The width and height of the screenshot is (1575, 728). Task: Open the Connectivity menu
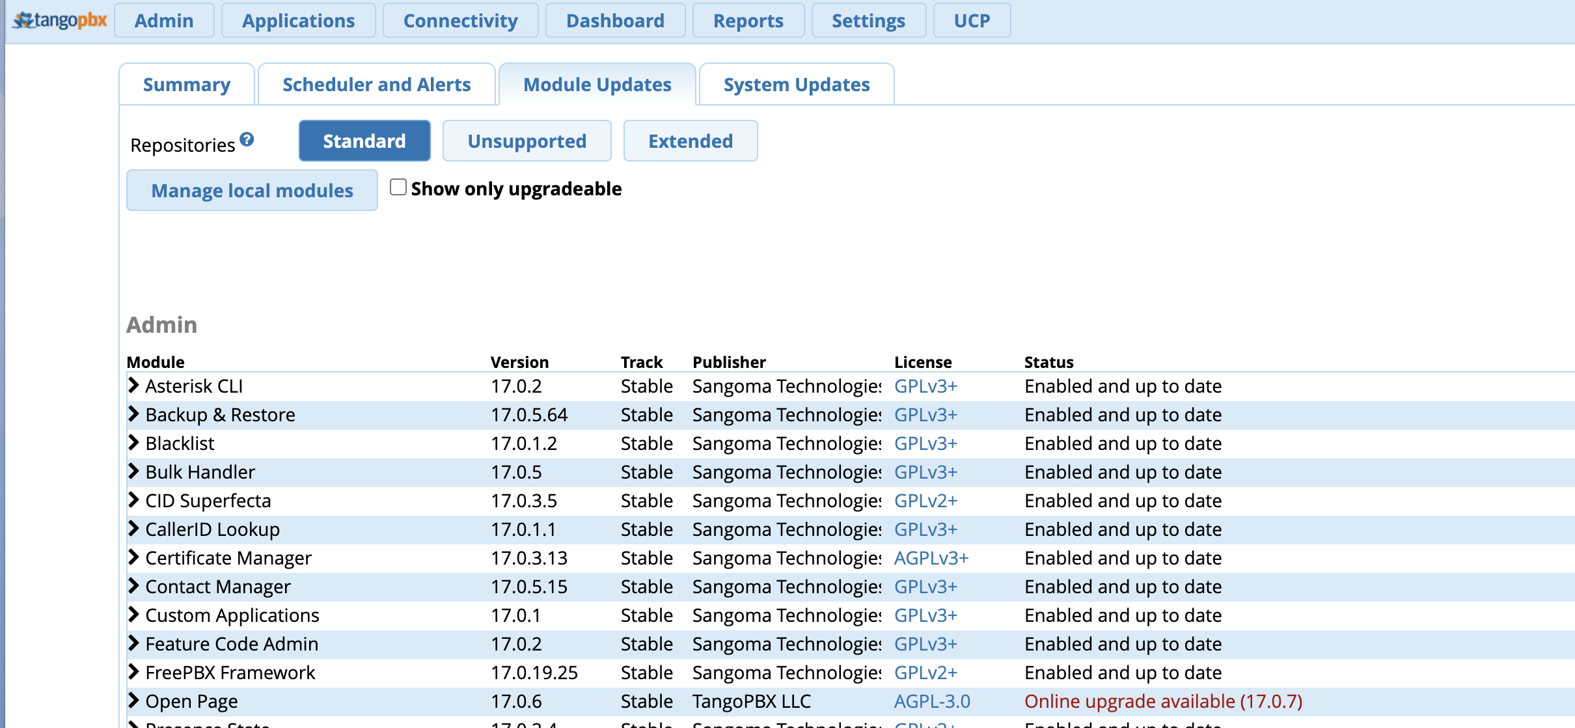pyautogui.click(x=461, y=21)
